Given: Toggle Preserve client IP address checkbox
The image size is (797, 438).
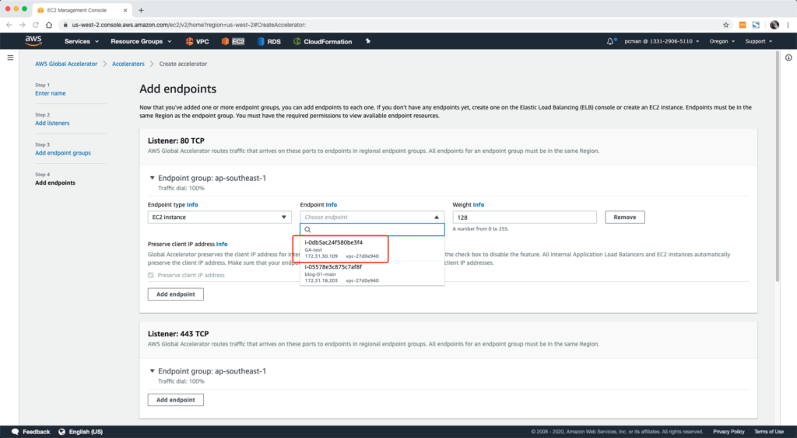Looking at the screenshot, I should click(152, 275).
